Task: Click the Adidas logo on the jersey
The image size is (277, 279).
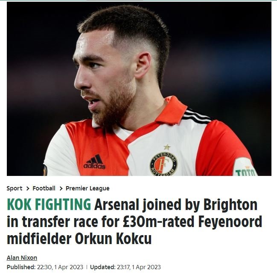Action: (x=94, y=162)
